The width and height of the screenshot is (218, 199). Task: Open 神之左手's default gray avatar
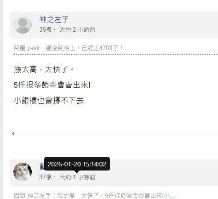(23, 24)
